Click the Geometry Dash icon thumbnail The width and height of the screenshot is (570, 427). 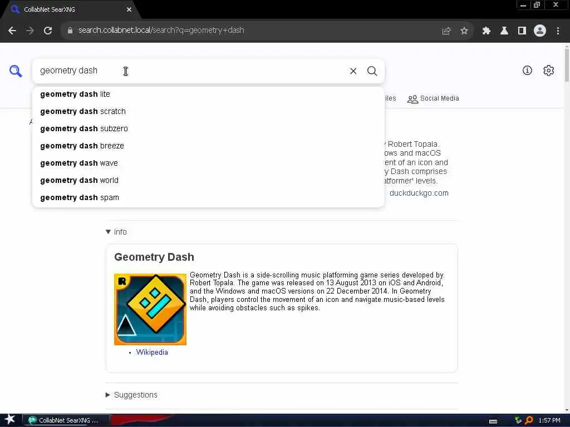click(x=150, y=309)
